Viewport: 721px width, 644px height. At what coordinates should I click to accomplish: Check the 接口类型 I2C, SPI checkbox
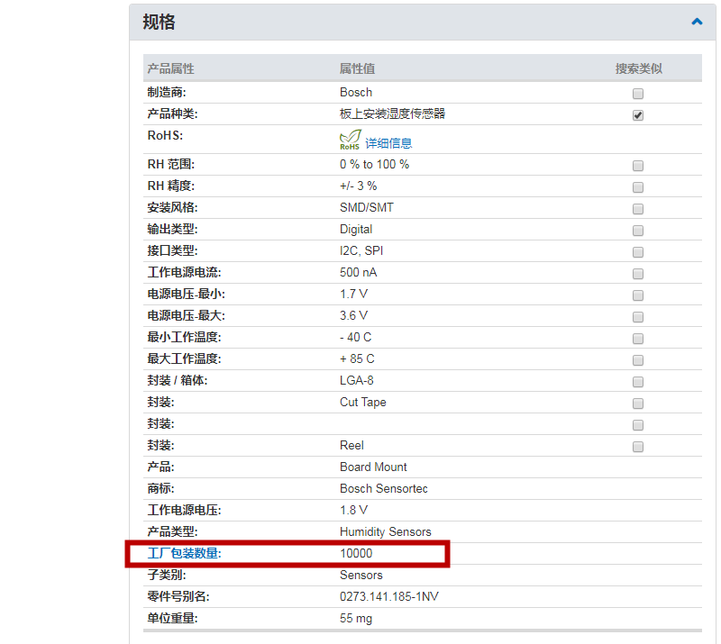pyautogui.click(x=638, y=252)
